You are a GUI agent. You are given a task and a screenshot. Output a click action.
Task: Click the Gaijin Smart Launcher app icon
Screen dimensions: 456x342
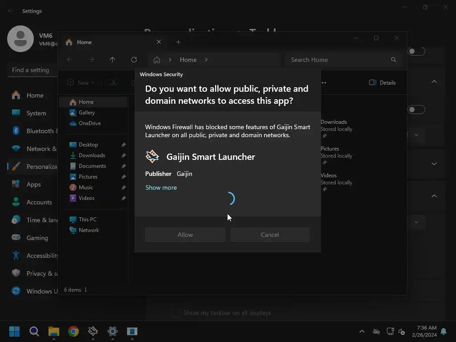click(x=152, y=156)
